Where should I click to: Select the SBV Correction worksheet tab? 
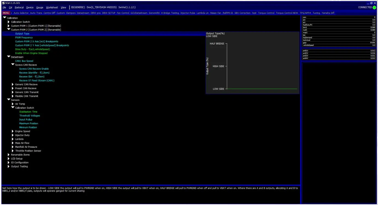[x=242, y=13]
